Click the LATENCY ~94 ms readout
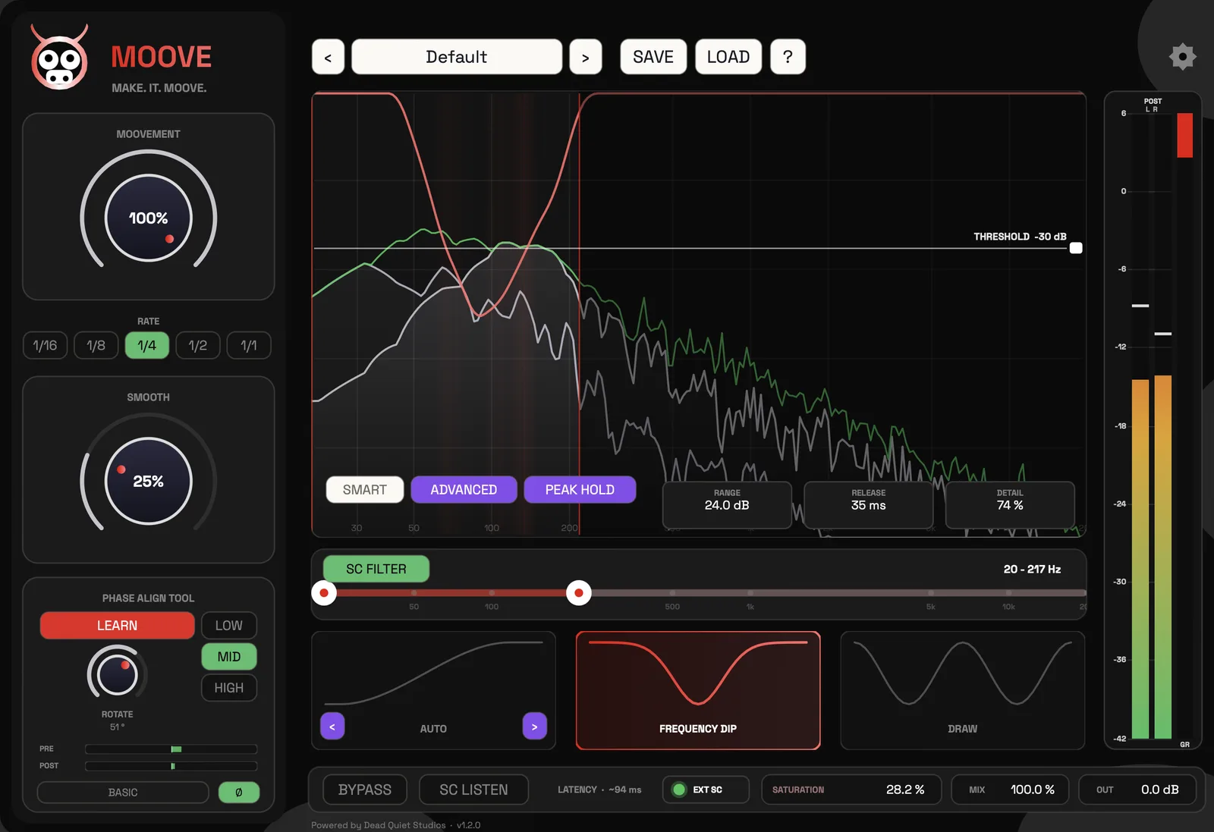This screenshot has height=832, width=1214. [599, 790]
